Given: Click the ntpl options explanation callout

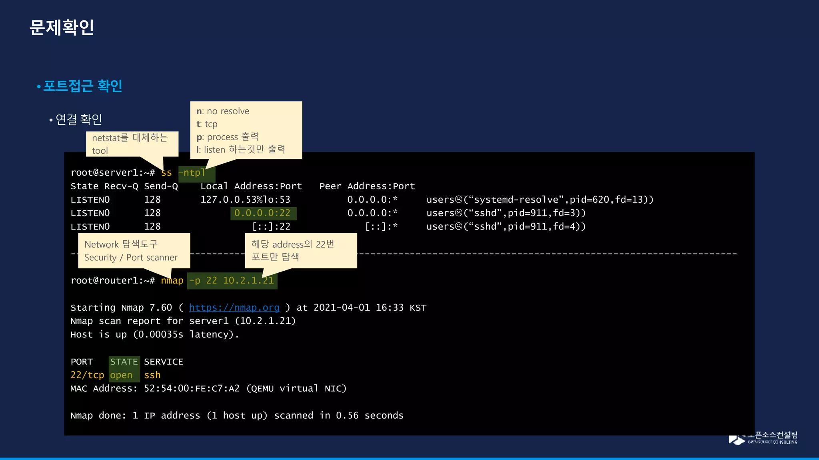Looking at the screenshot, I should (x=246, y=130).
